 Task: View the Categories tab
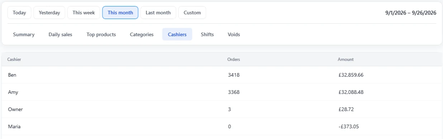tap(142, 34)
